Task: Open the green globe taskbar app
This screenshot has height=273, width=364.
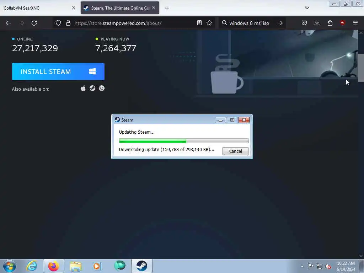Action: (119, 266)
